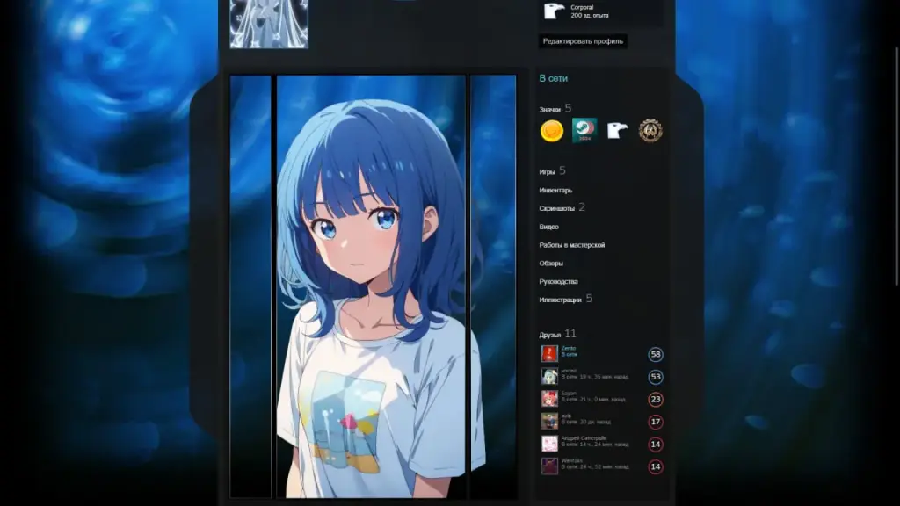Viewport: 900px width, 506px height.
Task: Open the Скриншоты section
Action: click(x=555, y=207)
